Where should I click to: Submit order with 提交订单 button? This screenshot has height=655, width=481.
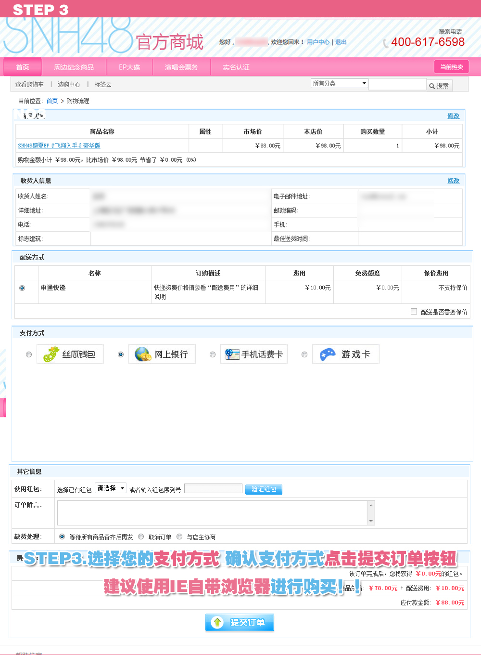pyautogui.click(x=240, y=622)
